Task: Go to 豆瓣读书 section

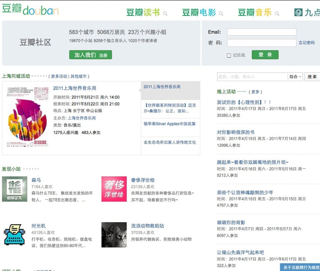Action: pyautogui.click(x=143, y=12)
